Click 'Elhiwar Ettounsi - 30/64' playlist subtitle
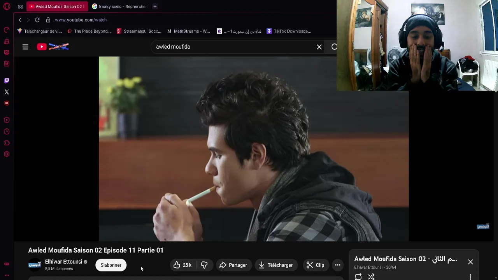 click(x=375, y=268)
